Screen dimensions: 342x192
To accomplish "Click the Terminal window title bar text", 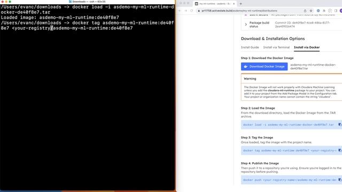I will [89, 2].
